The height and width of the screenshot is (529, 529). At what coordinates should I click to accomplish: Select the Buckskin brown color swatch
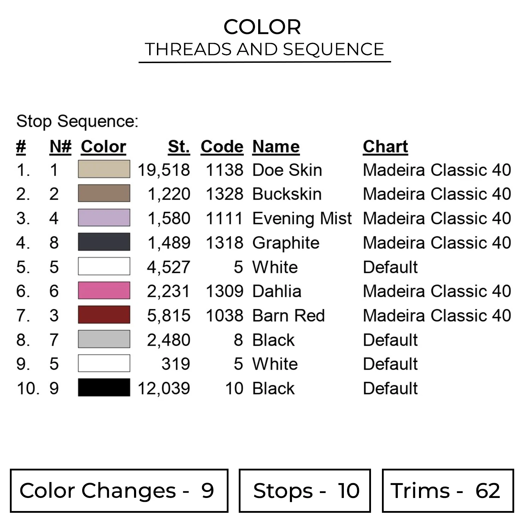pos(104,194)
